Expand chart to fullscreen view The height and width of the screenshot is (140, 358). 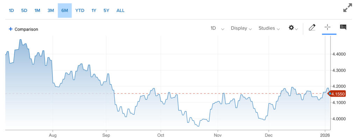pos(347,8)
